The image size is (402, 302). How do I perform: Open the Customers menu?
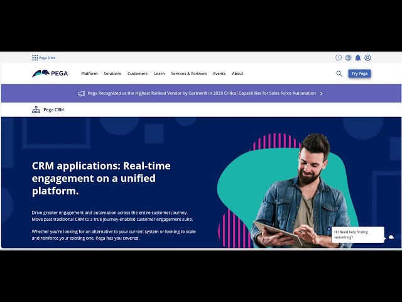click(138, 74)
